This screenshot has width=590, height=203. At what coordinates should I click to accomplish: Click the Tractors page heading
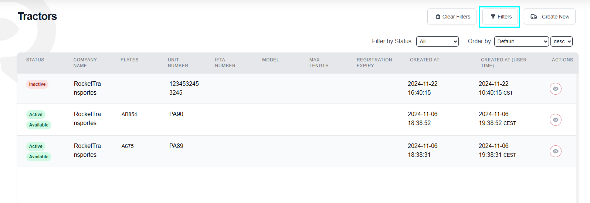click(37, 16)
